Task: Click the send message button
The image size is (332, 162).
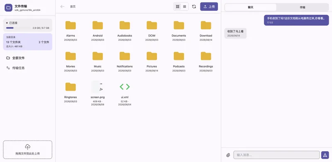Action: (x=325, y=155)
